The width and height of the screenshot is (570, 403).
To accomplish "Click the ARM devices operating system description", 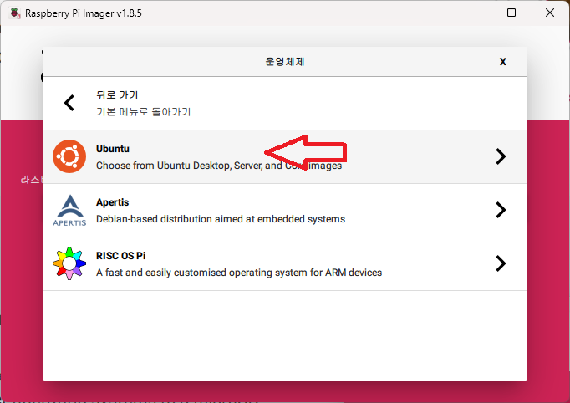I will coord(239,273).
